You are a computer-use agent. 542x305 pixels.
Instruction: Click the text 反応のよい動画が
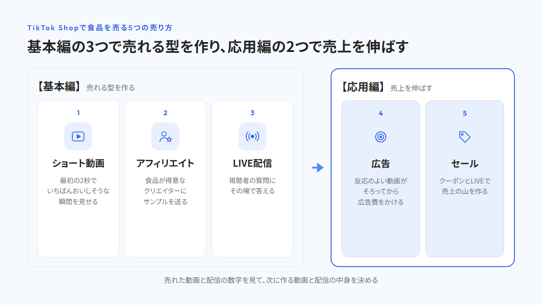(381, 181)
